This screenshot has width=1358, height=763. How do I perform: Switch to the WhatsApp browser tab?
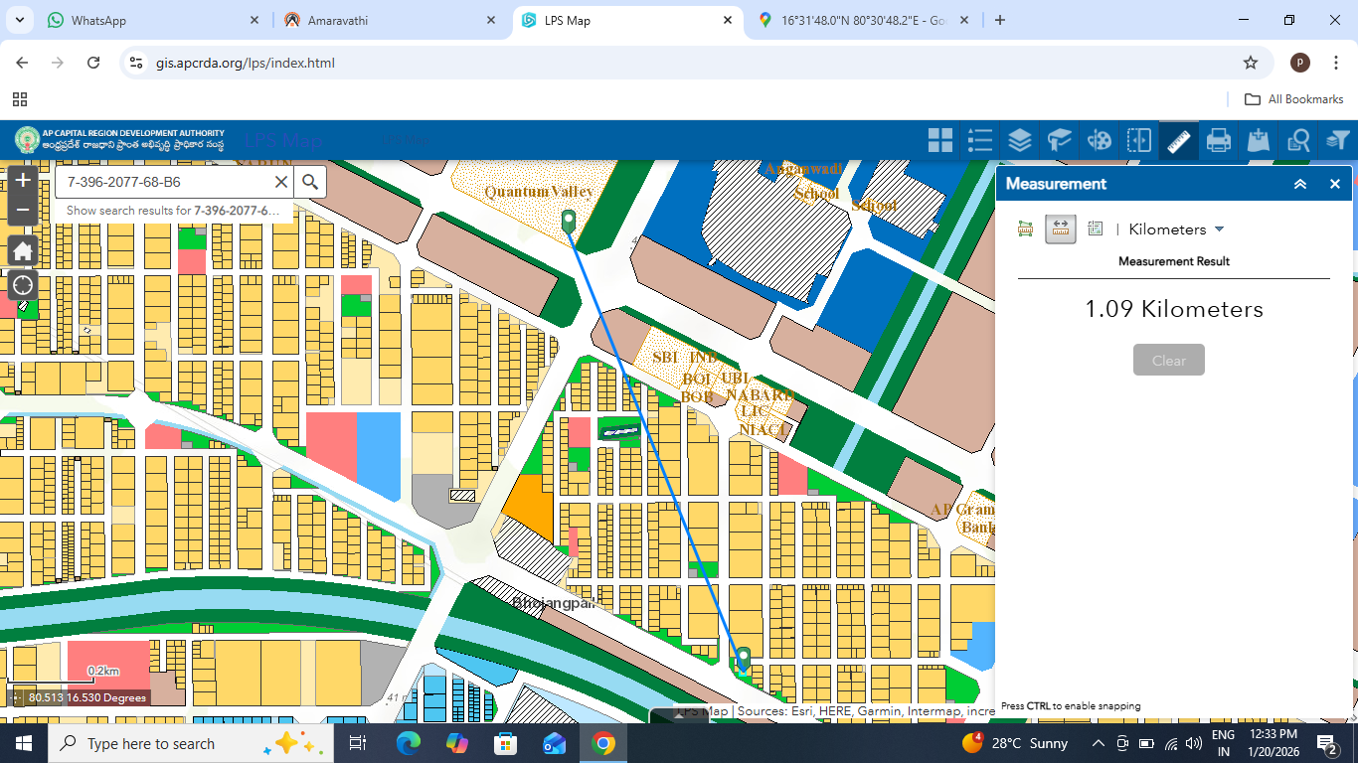[x=139, y=20]
